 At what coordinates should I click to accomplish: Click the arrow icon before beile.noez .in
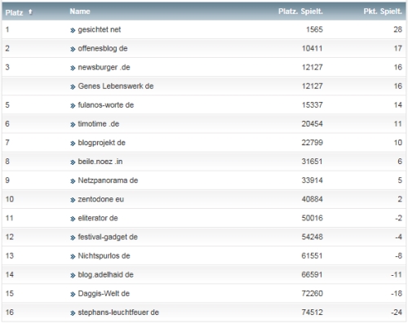click(73, 162)
